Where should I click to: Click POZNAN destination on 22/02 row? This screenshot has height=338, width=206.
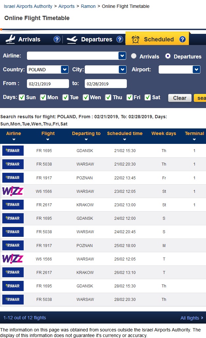84,178
